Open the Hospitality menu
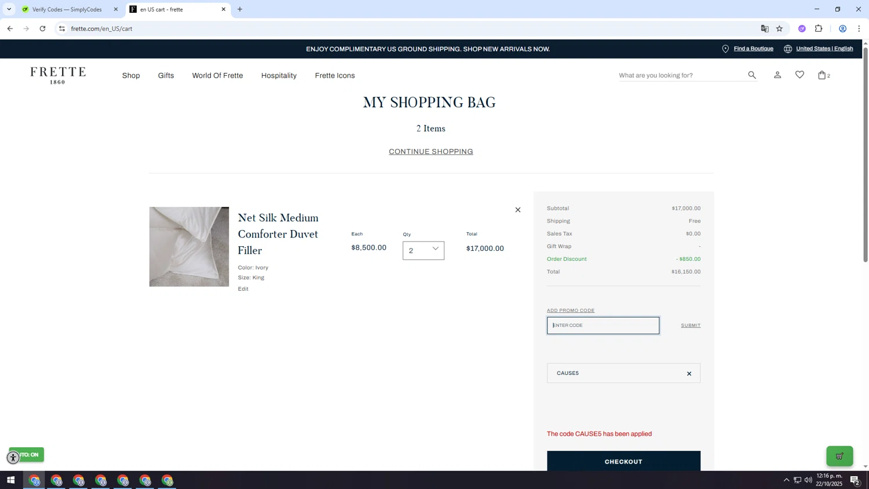This screenshot has width=869, height=489. (279, 75)
